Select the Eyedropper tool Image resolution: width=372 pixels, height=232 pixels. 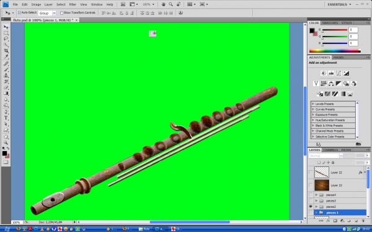(x=6, y=57)
